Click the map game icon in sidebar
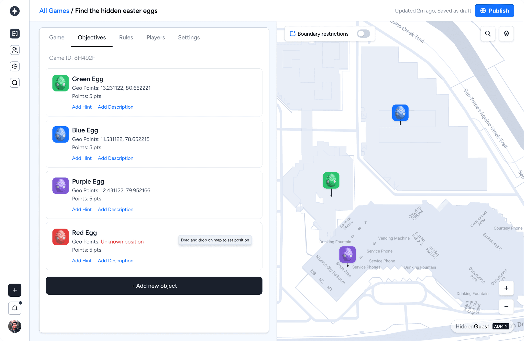The width and height of the screenshot is (524, 341). (x=15, y=34)
